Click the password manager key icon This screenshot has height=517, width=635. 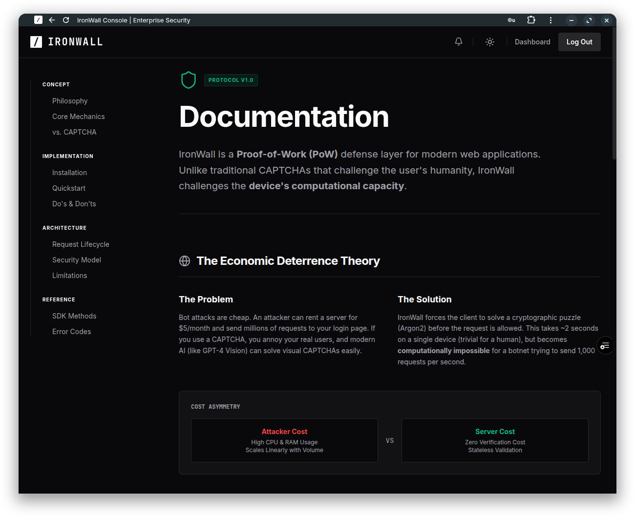511,20
